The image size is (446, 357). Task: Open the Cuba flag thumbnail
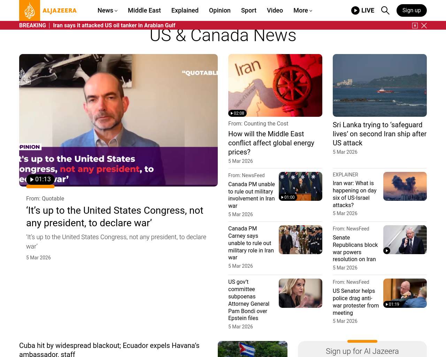tap(253, 349)
